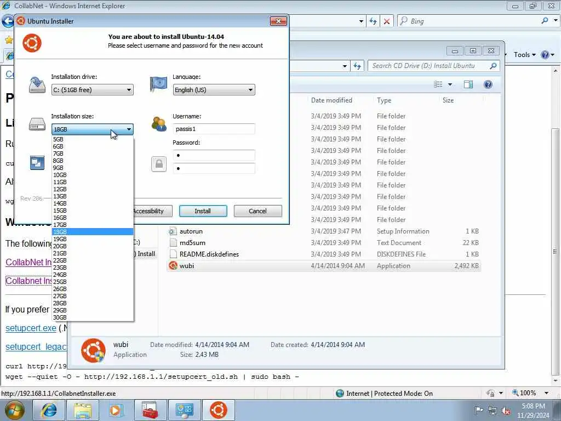Click the Accessibility button
This screenshot has height=421, width=561.
pyautogui.click(x=152, y=211)
